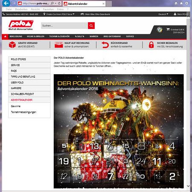Click the Trusted Shops e badge
This screenshot has width=192, height=192.
[x=160, y=30]
